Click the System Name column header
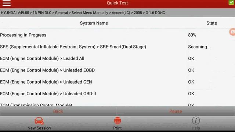The height and width of the screenshot is (132, 235). [x=94, y=23]
